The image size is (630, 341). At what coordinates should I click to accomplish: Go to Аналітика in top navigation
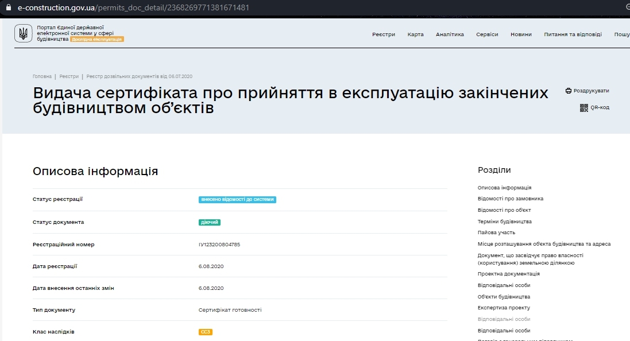450,34
